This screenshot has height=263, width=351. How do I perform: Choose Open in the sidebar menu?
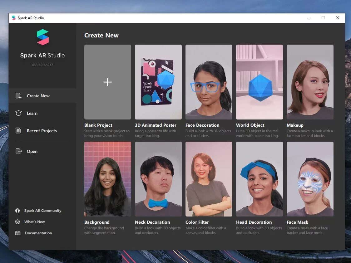click(42, 151)
